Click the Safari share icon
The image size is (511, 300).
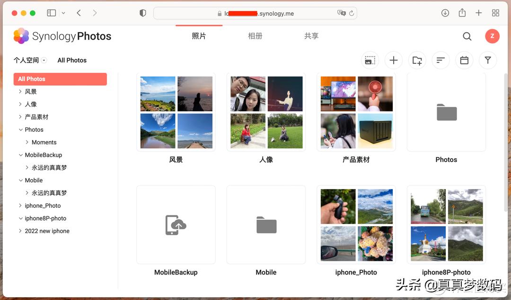[462, 13]
